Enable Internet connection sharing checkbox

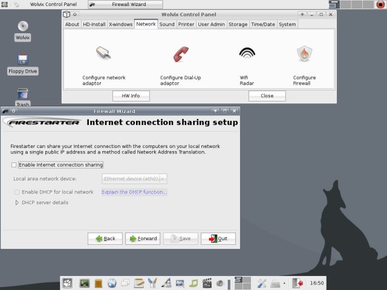(14, 165)
